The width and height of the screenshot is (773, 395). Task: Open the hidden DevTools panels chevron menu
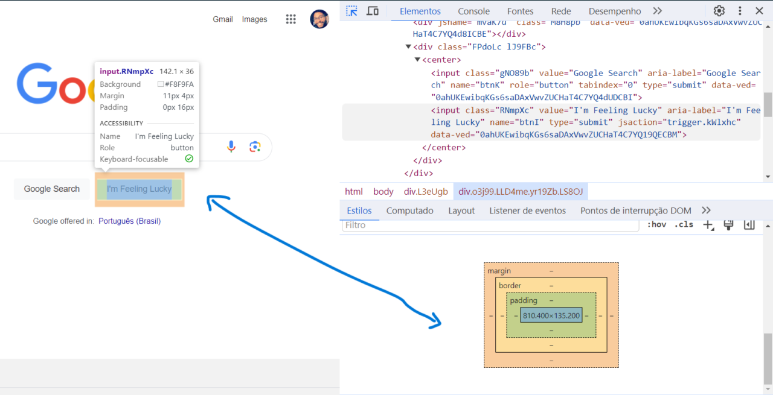click(x=658, y=10)
